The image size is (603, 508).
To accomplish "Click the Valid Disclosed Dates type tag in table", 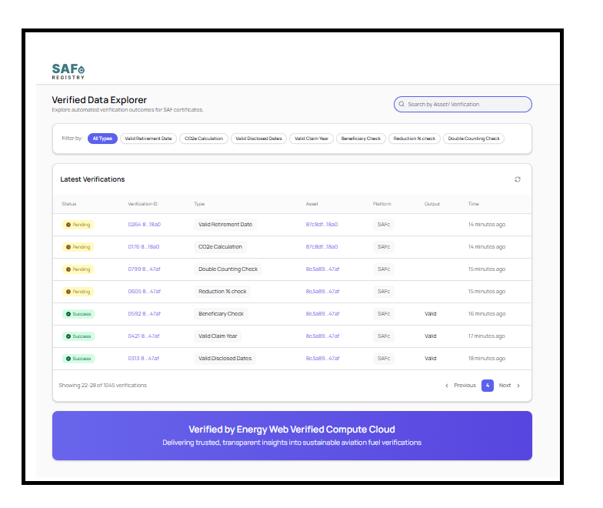I will click(x=225, y=359).
